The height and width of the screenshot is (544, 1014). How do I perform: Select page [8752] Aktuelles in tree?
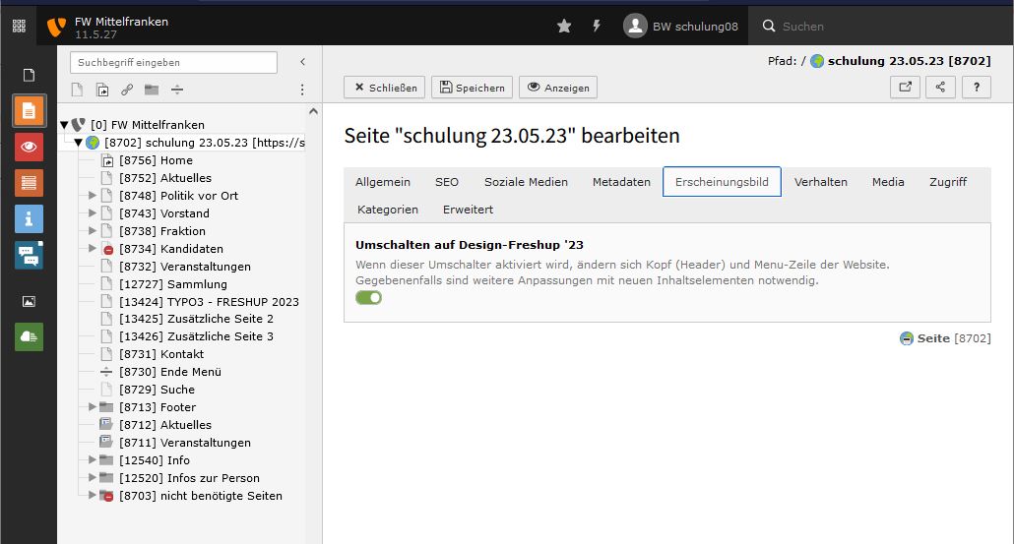point(165,178)
